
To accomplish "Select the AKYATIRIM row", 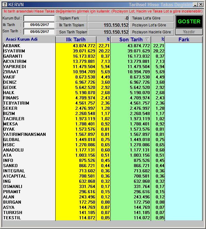I will click(x=103, y=62).
